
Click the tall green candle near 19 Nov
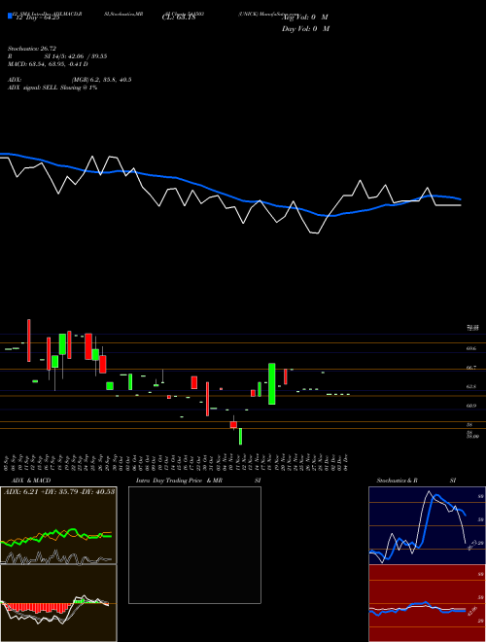point(271,383)
